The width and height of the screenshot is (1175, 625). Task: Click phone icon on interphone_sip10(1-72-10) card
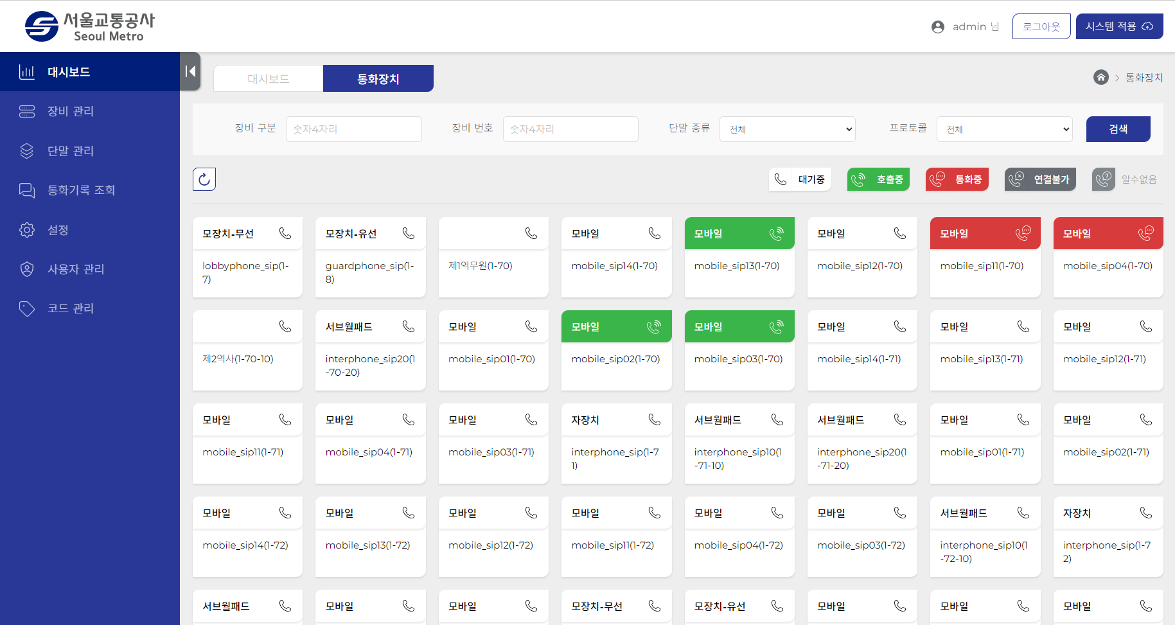click(1023, 513)
